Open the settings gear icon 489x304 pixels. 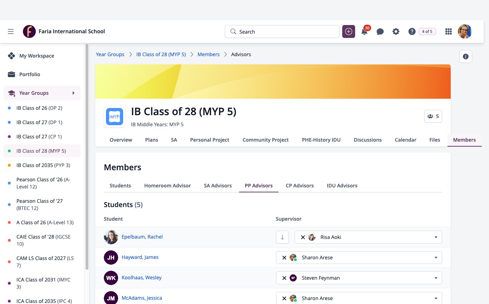396,31
